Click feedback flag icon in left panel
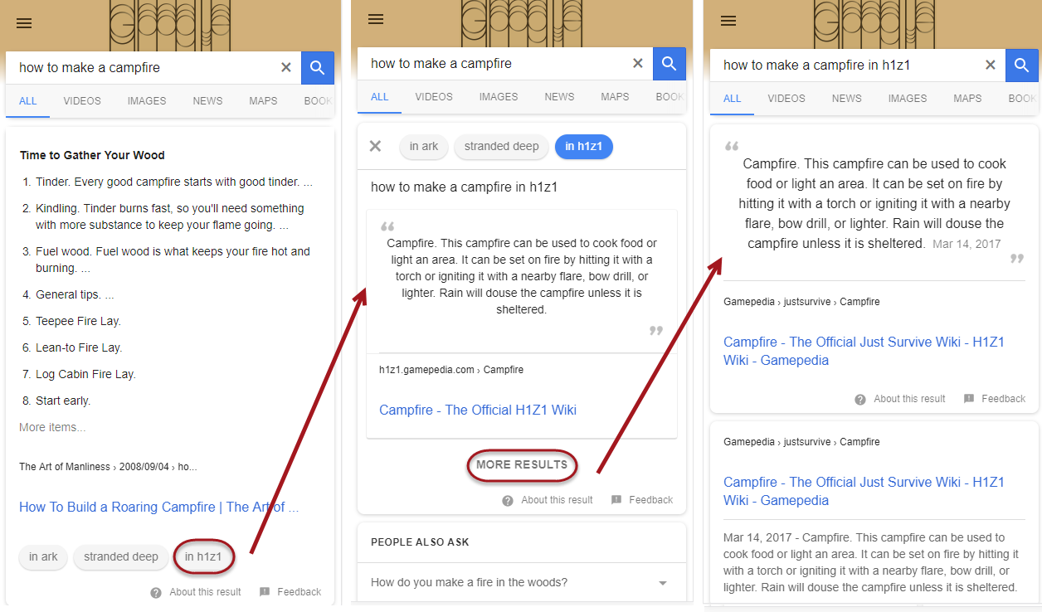 coord(265,592)
